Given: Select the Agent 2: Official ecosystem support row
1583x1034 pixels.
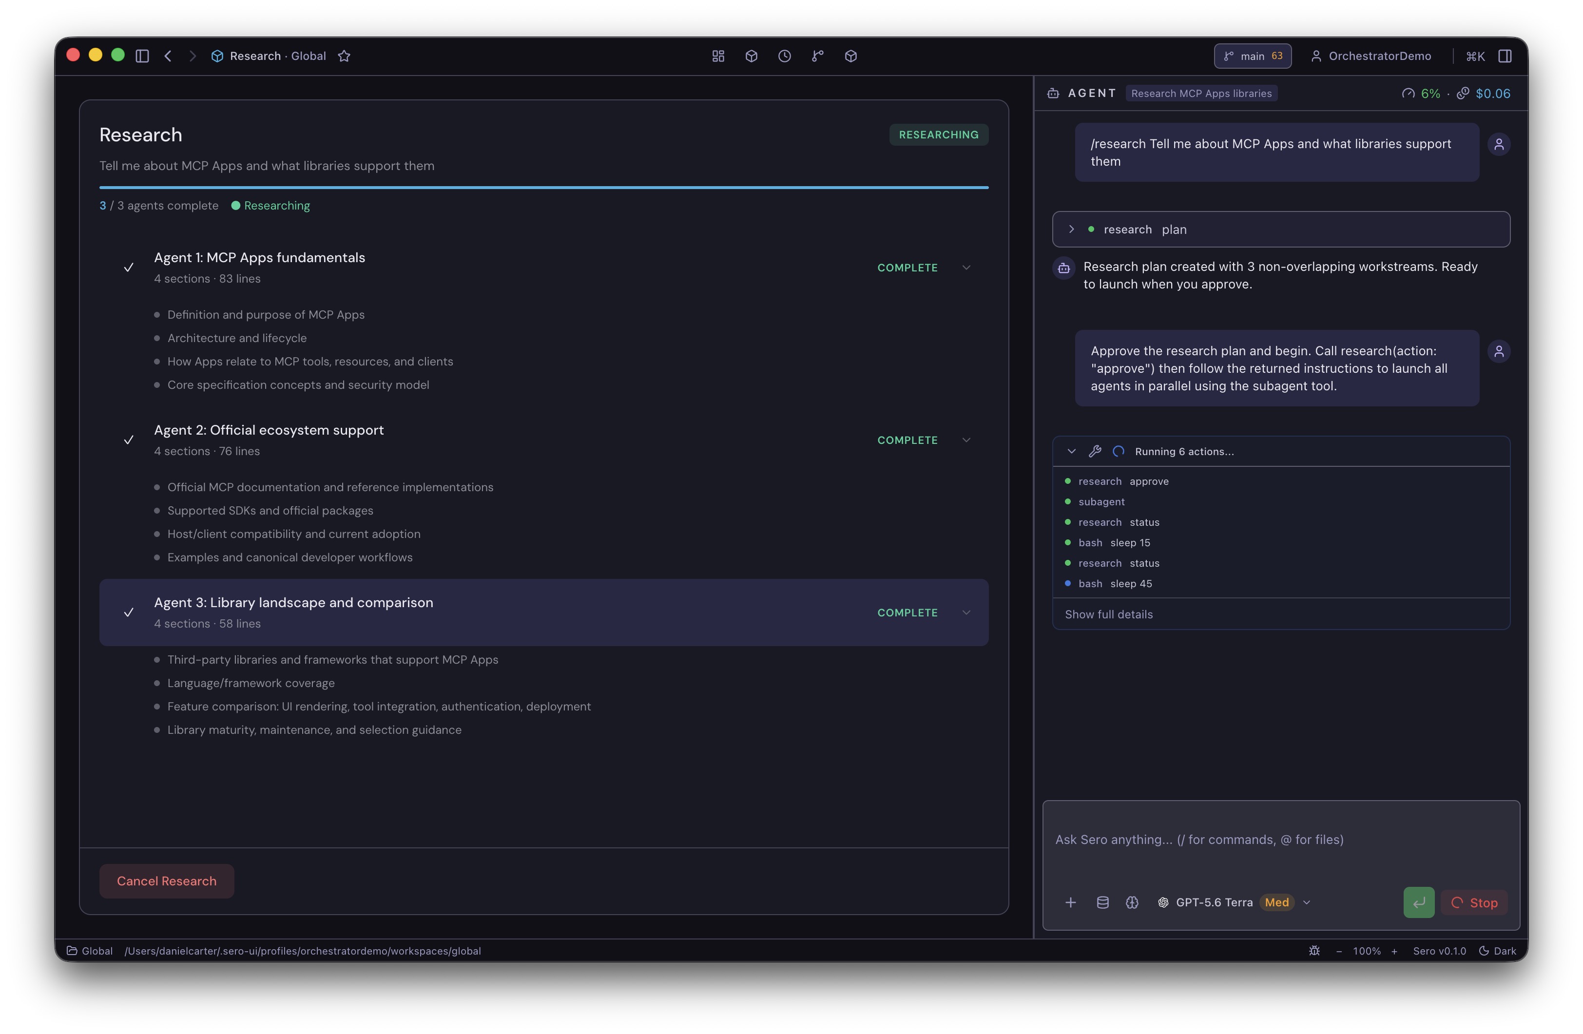Looking at the screenshot, I should 544,440.
